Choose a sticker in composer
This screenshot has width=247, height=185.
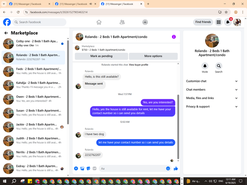(x=88, y=168)
